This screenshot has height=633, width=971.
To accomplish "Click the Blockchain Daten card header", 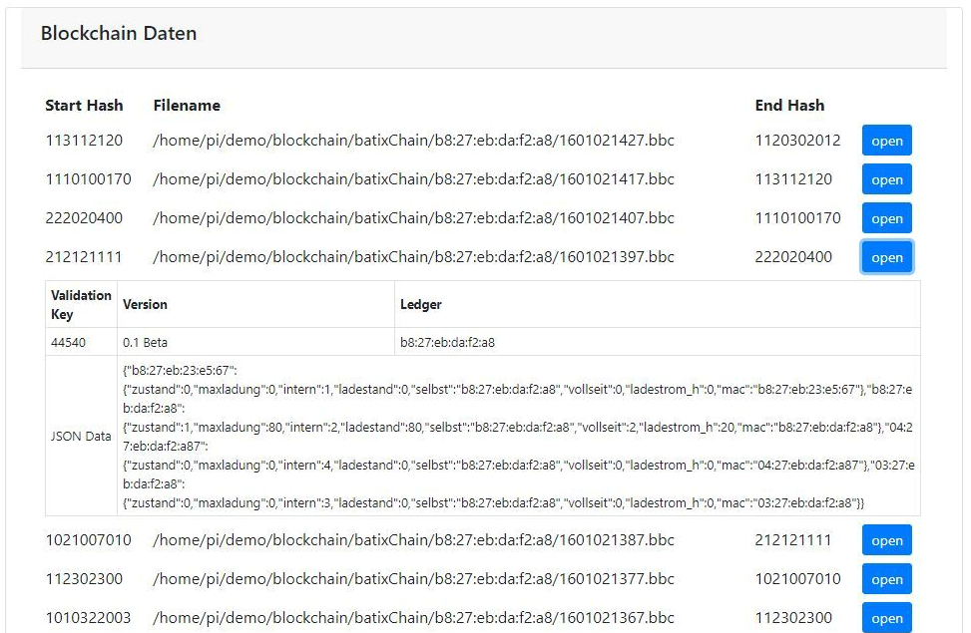I will pyautogui.click(x=118, y=34).
